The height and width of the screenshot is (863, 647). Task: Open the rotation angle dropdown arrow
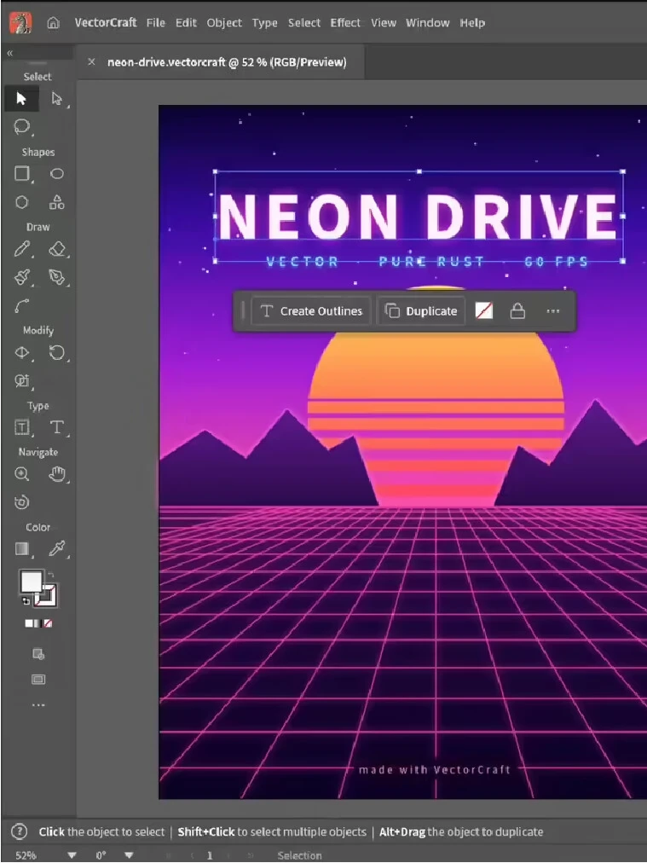coord(128,855)
